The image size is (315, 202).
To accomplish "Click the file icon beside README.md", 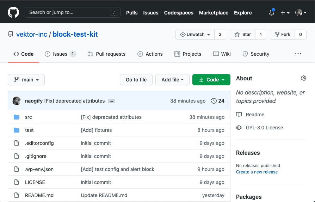I will pos(17,195).
